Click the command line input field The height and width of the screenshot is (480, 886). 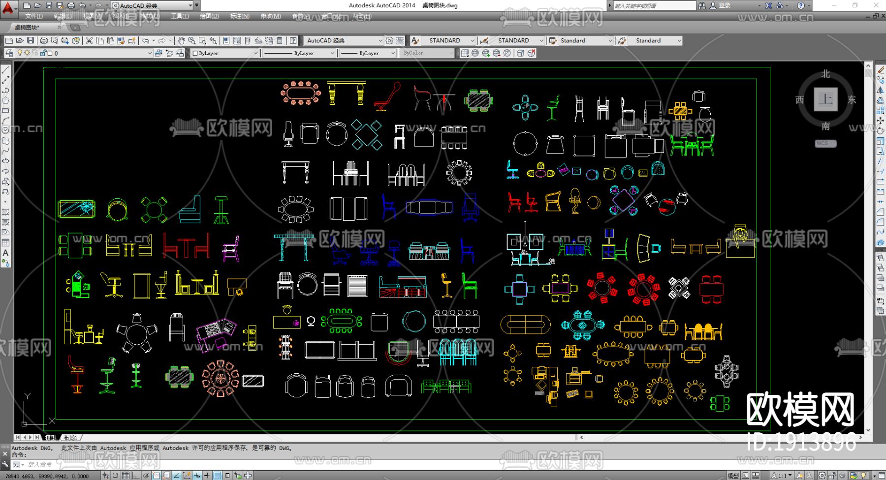pyautogui.click(x=148, y=464)
